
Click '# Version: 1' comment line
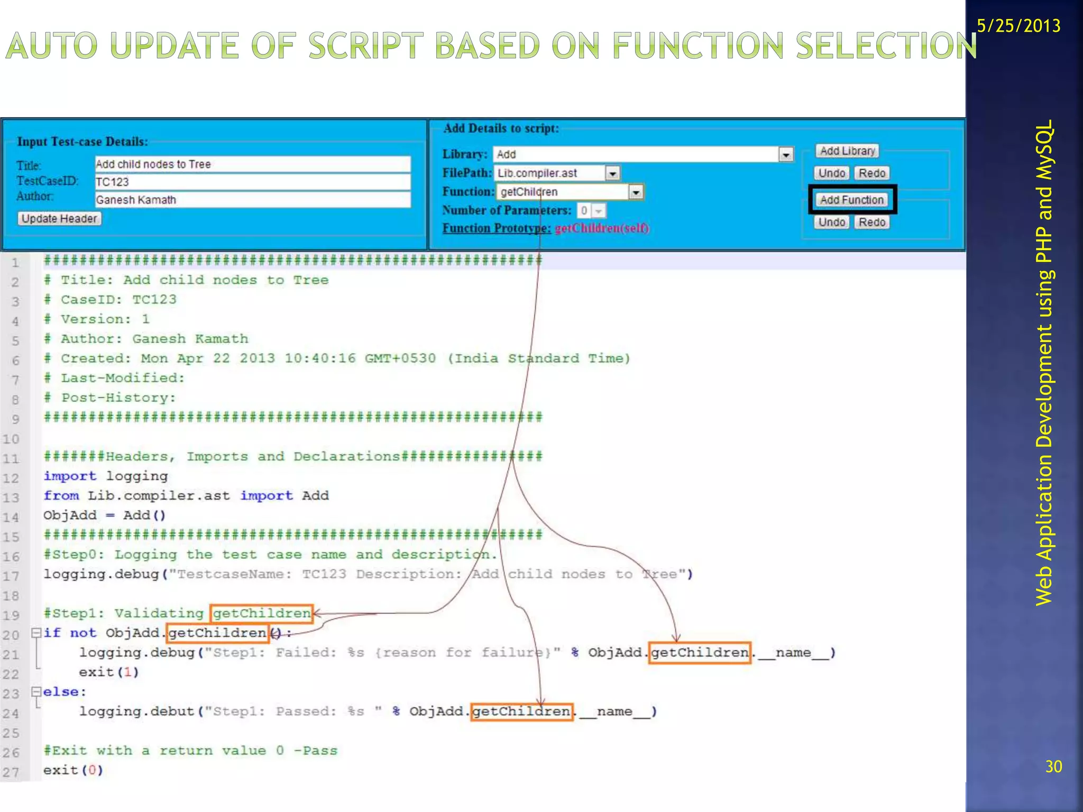(x=97, y=319)
